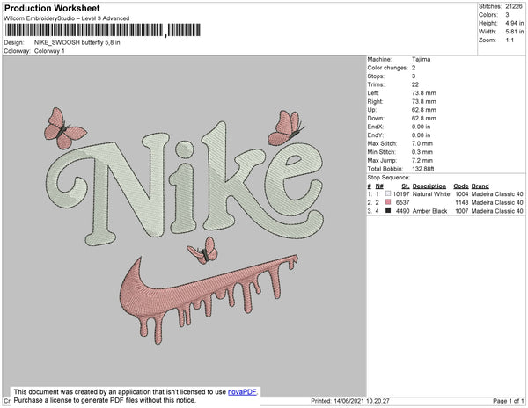Click the 'Color changes:' label
This screenshot has width=528, height=408.
(387, 68)
